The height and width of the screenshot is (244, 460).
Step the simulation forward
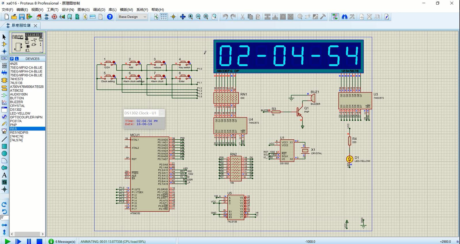click(x=18, y=241)
